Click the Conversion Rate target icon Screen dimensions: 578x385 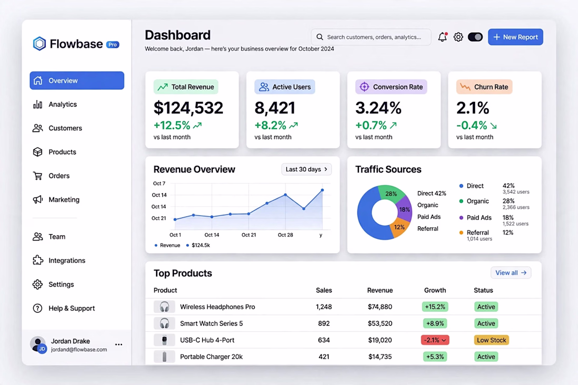(364, 87)
